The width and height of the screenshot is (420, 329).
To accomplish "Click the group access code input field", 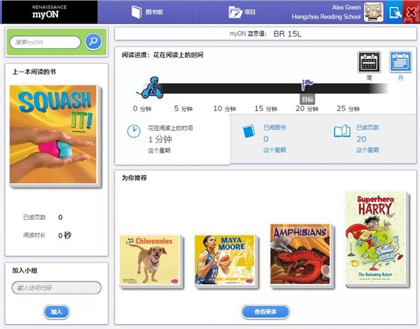I will (x=57, y=288).
